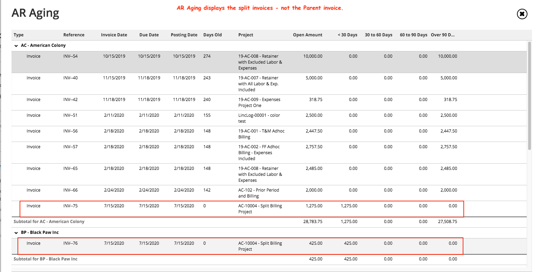Close the AR Aging dialog

(522, 14)
